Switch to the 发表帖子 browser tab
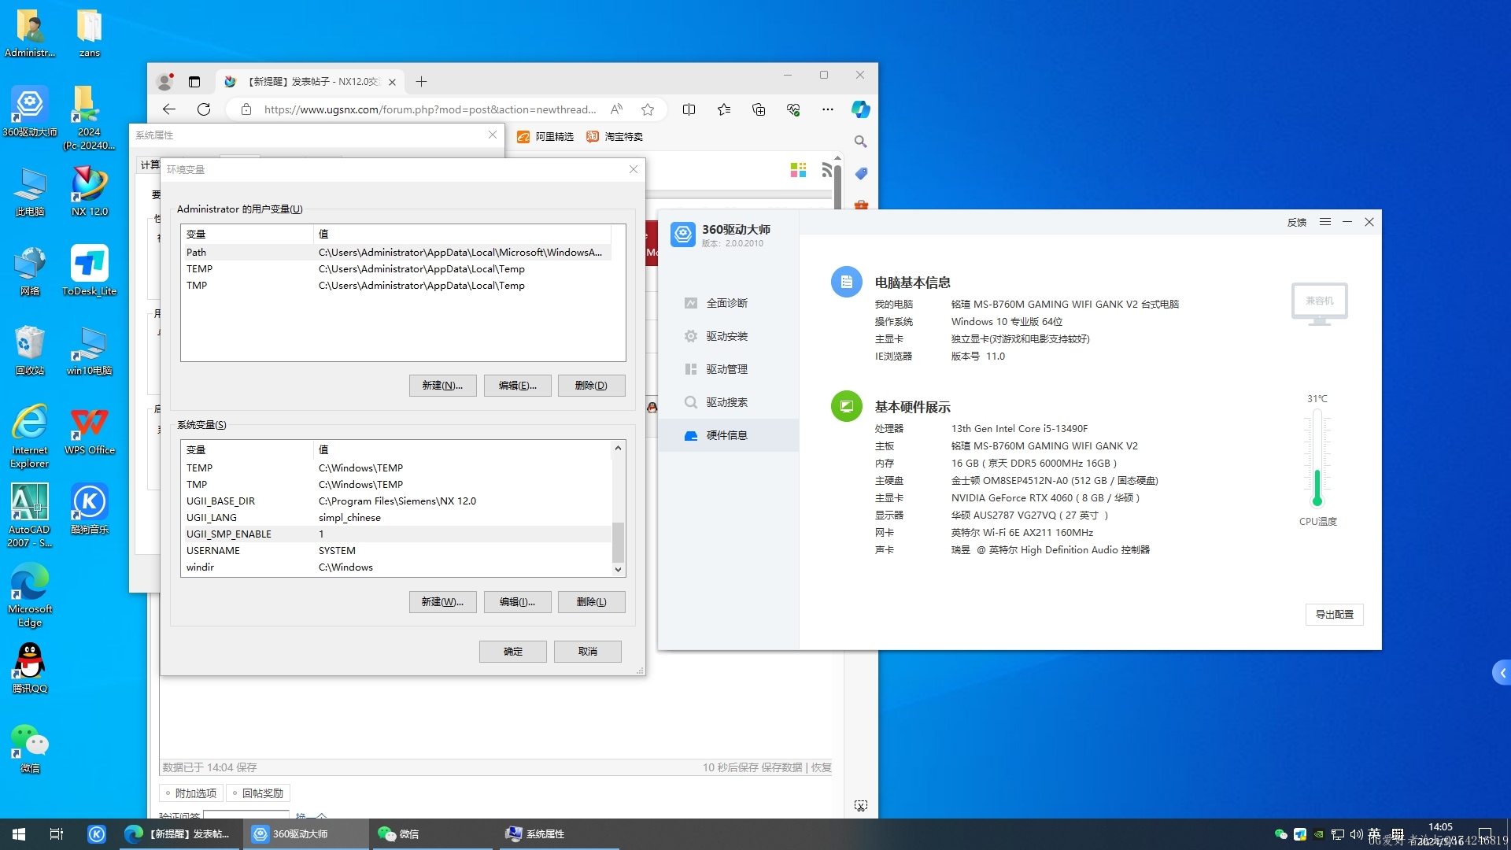Viewport: 1511px width, 850px height. tap(311, 81)
